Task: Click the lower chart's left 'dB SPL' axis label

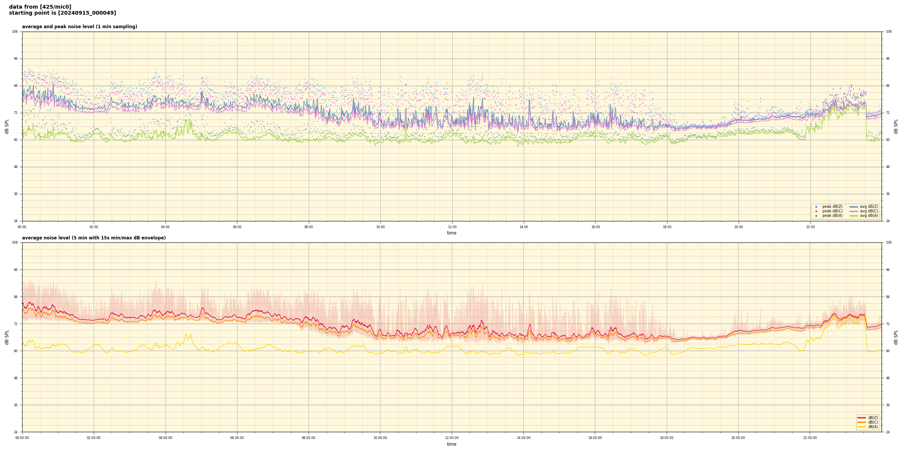Action: click(x=7, y=337)
